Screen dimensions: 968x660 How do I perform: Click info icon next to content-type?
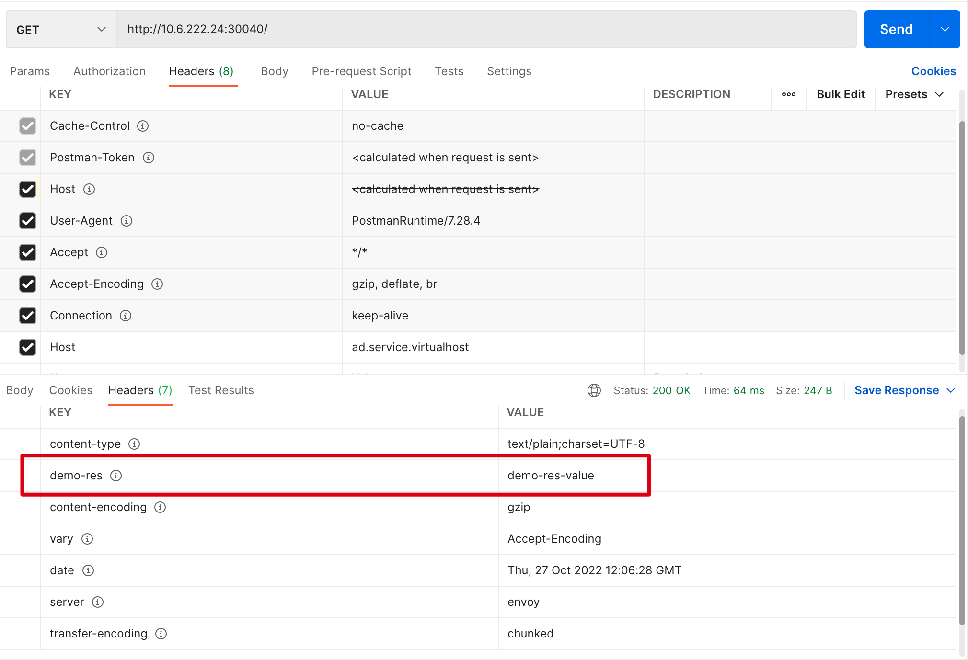[134, 444]
